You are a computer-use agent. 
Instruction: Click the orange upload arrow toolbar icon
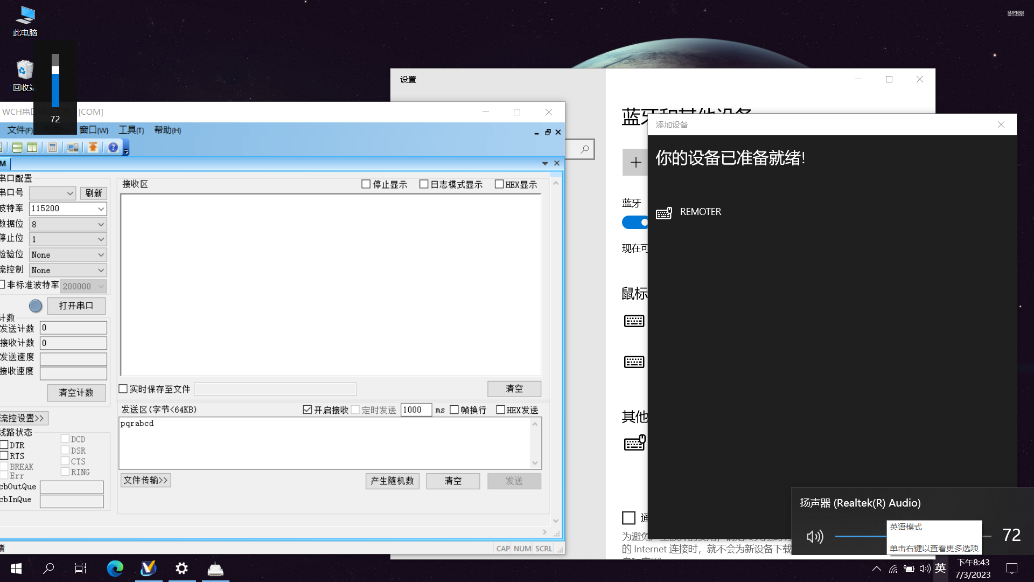coord(93,147)
